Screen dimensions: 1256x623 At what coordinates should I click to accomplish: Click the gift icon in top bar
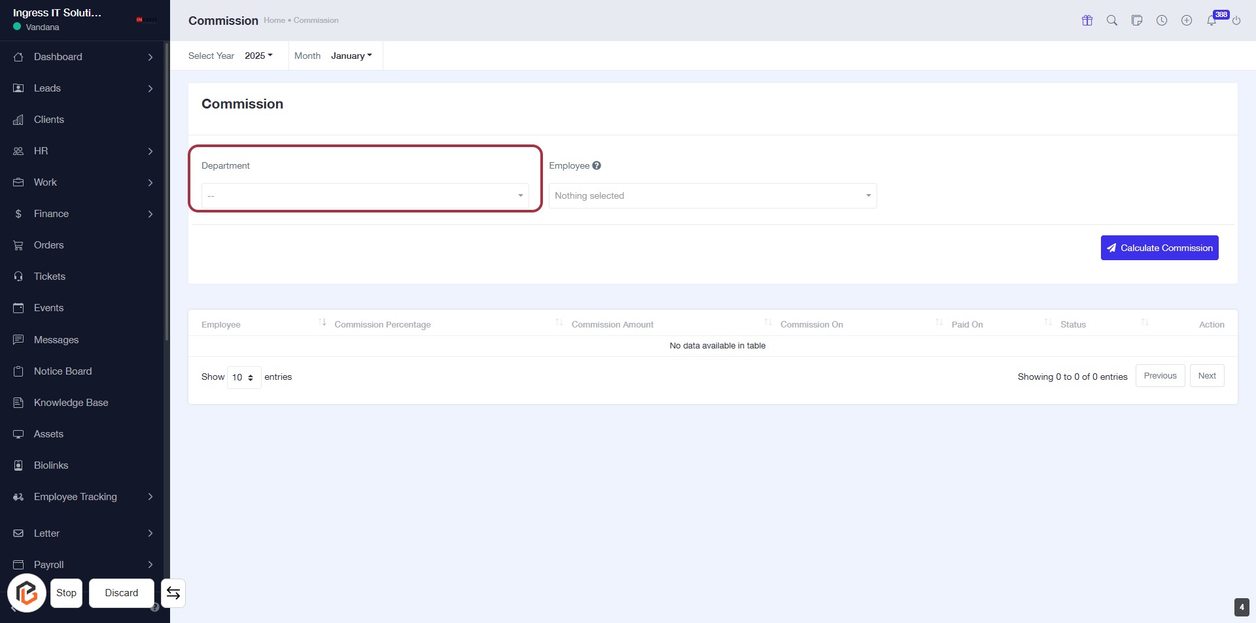(x=1087, y=20)
